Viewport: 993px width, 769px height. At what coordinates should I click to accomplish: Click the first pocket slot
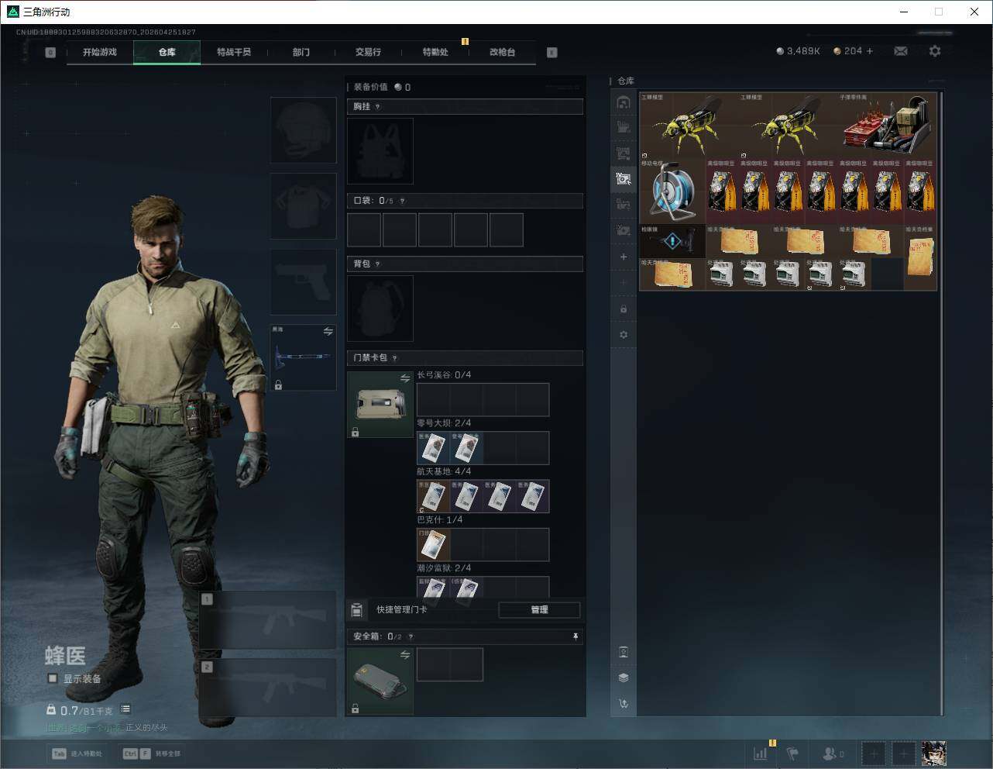[x=364, y=230]
